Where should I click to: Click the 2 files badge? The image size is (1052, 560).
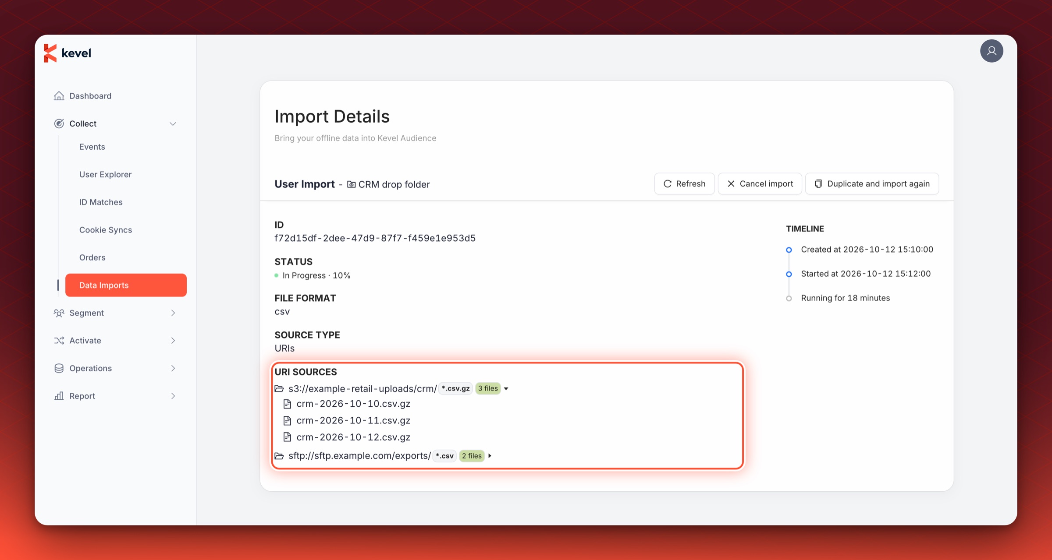pos(472,456)
